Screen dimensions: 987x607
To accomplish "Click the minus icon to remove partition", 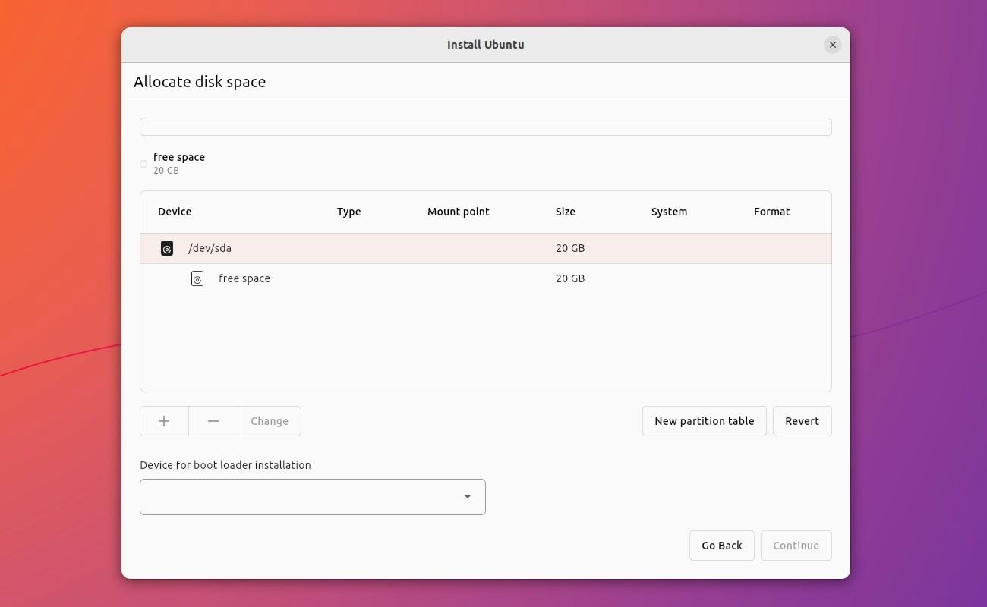I will tap(213, 421).
